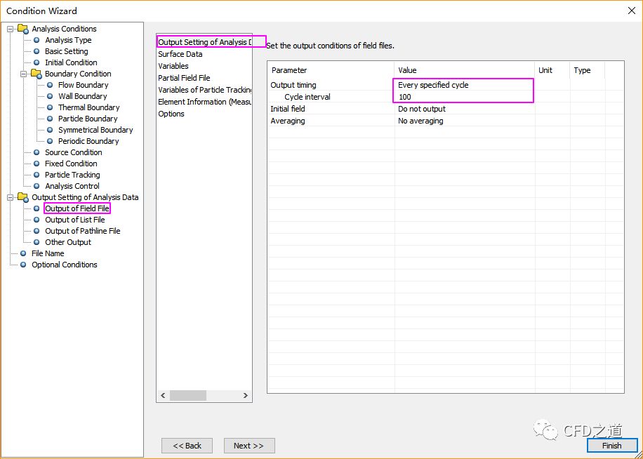This screenshot has width=643, height=459.
Task: Collapse the Output Setting of Analysis Data node
Action: pos(11,197)
